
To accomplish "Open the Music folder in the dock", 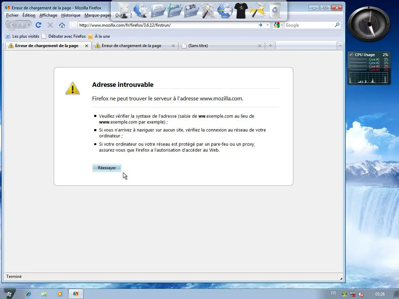I will point(175,10).
